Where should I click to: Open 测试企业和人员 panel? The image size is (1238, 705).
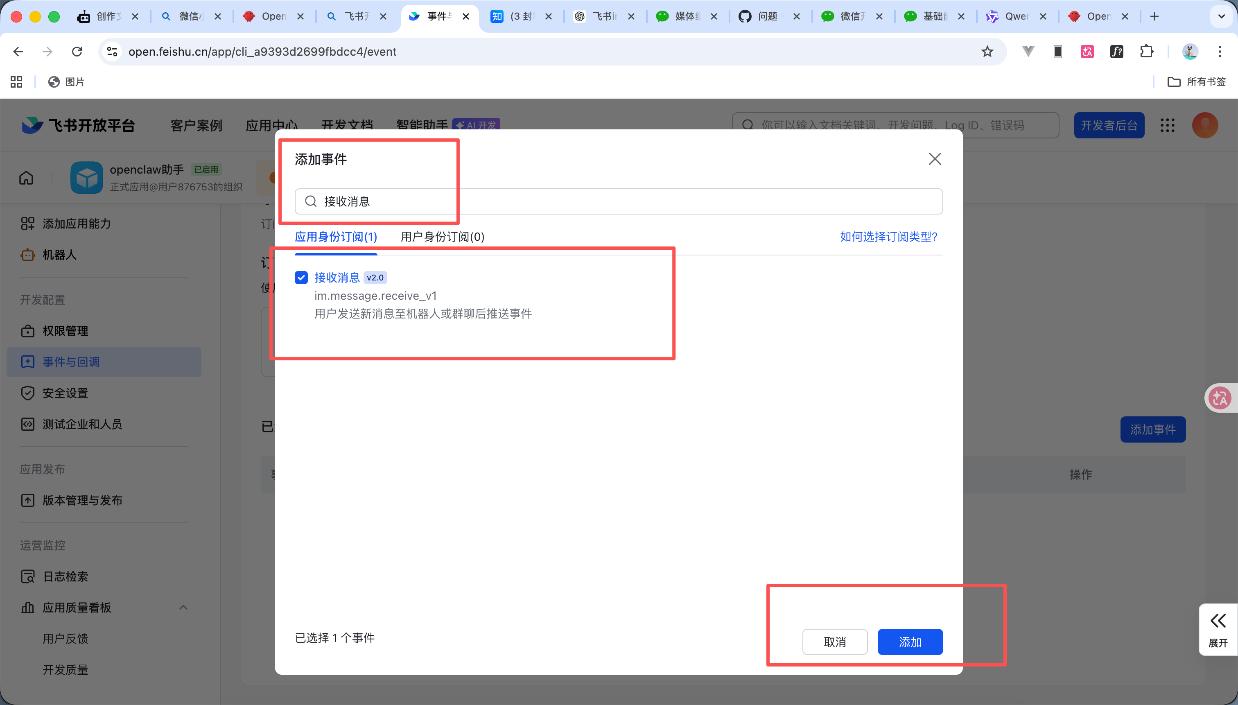click(81, 424)
